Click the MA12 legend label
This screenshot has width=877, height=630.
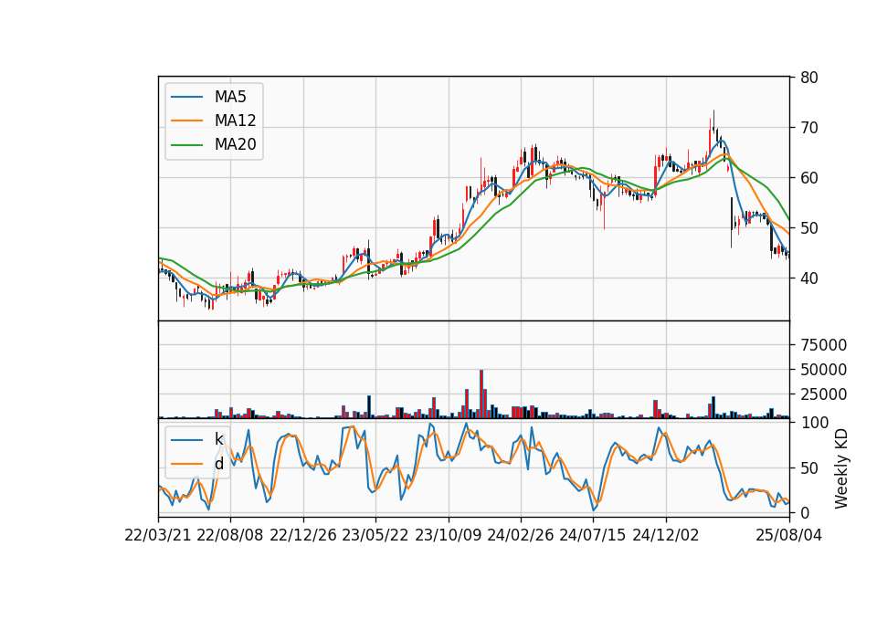pyautogui.click(x=235, y=121)
